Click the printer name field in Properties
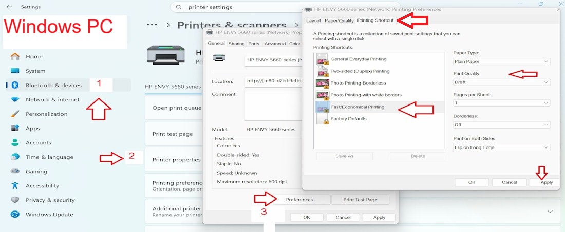 pos(273,60)
